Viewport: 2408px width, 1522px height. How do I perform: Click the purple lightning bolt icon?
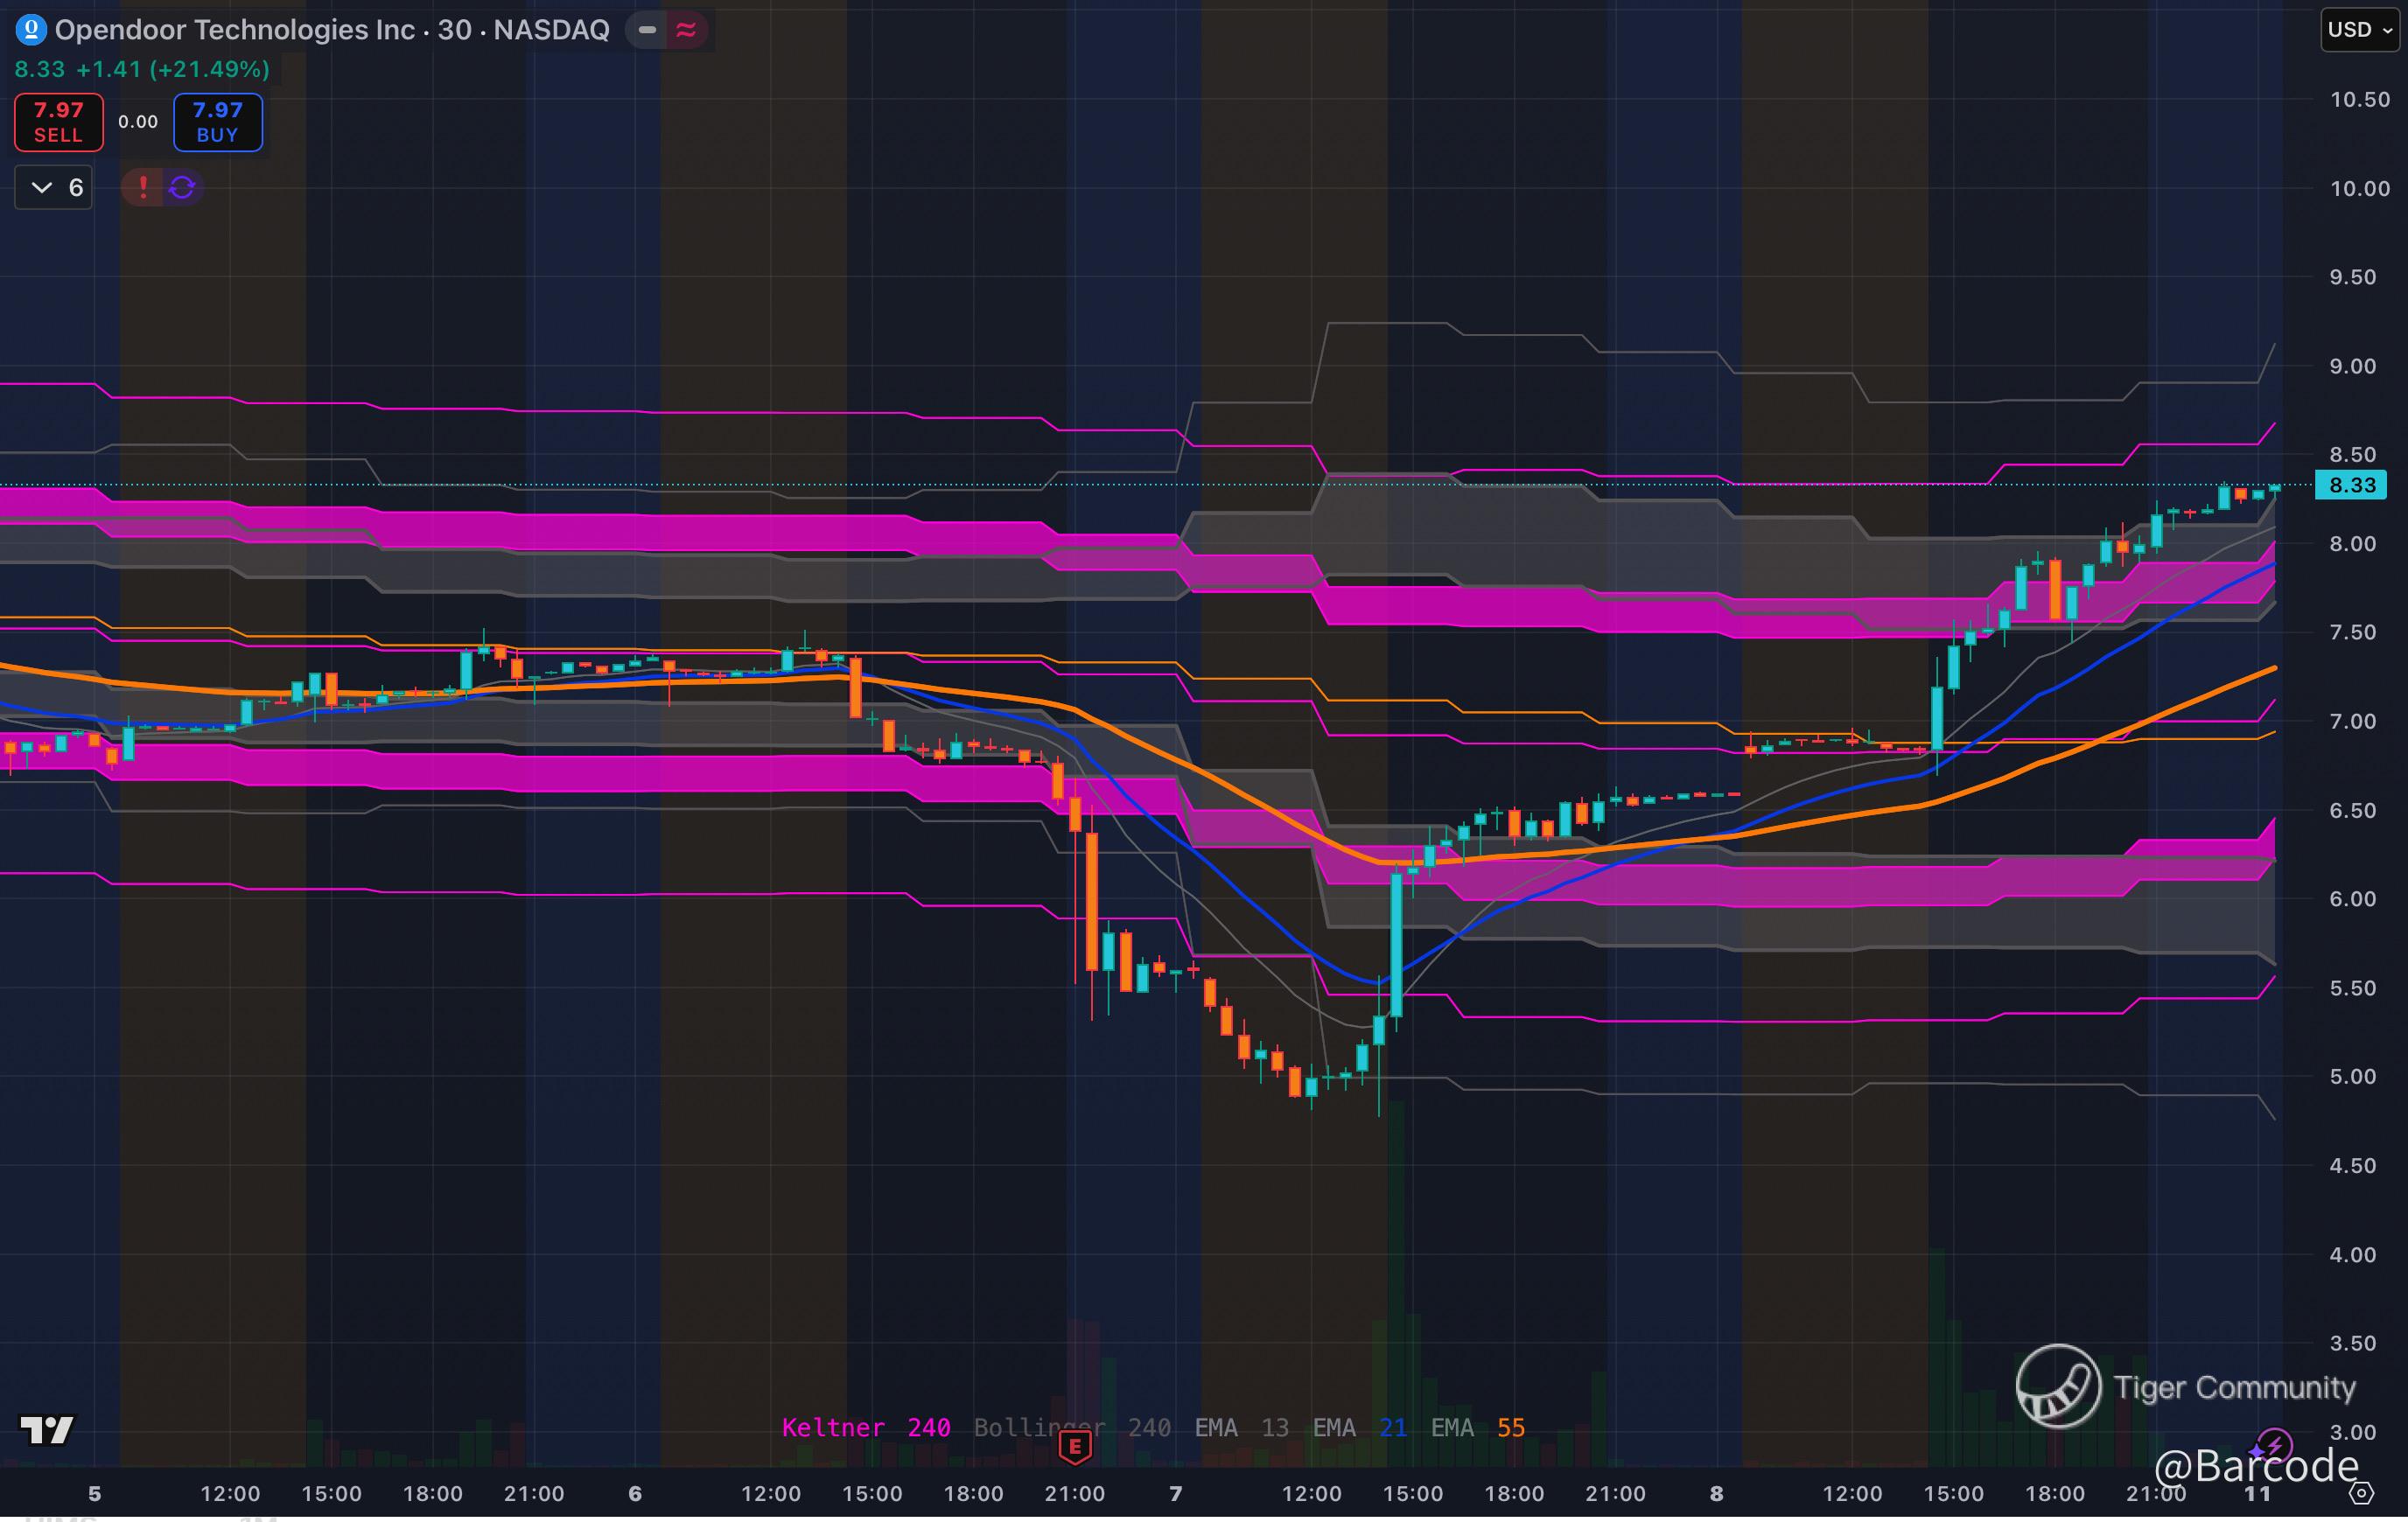pyautogui.click(x=2274, y=1444)
